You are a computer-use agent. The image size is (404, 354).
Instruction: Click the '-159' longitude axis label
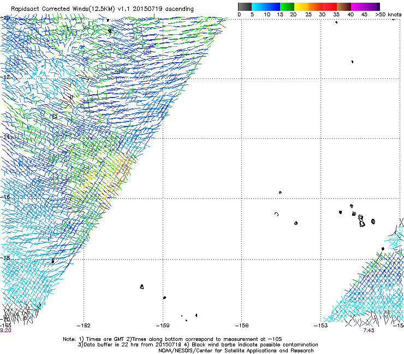pyautogui.click(x=163, y=326)
